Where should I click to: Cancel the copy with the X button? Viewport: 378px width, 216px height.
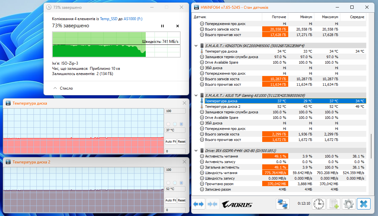click(177, 26)
